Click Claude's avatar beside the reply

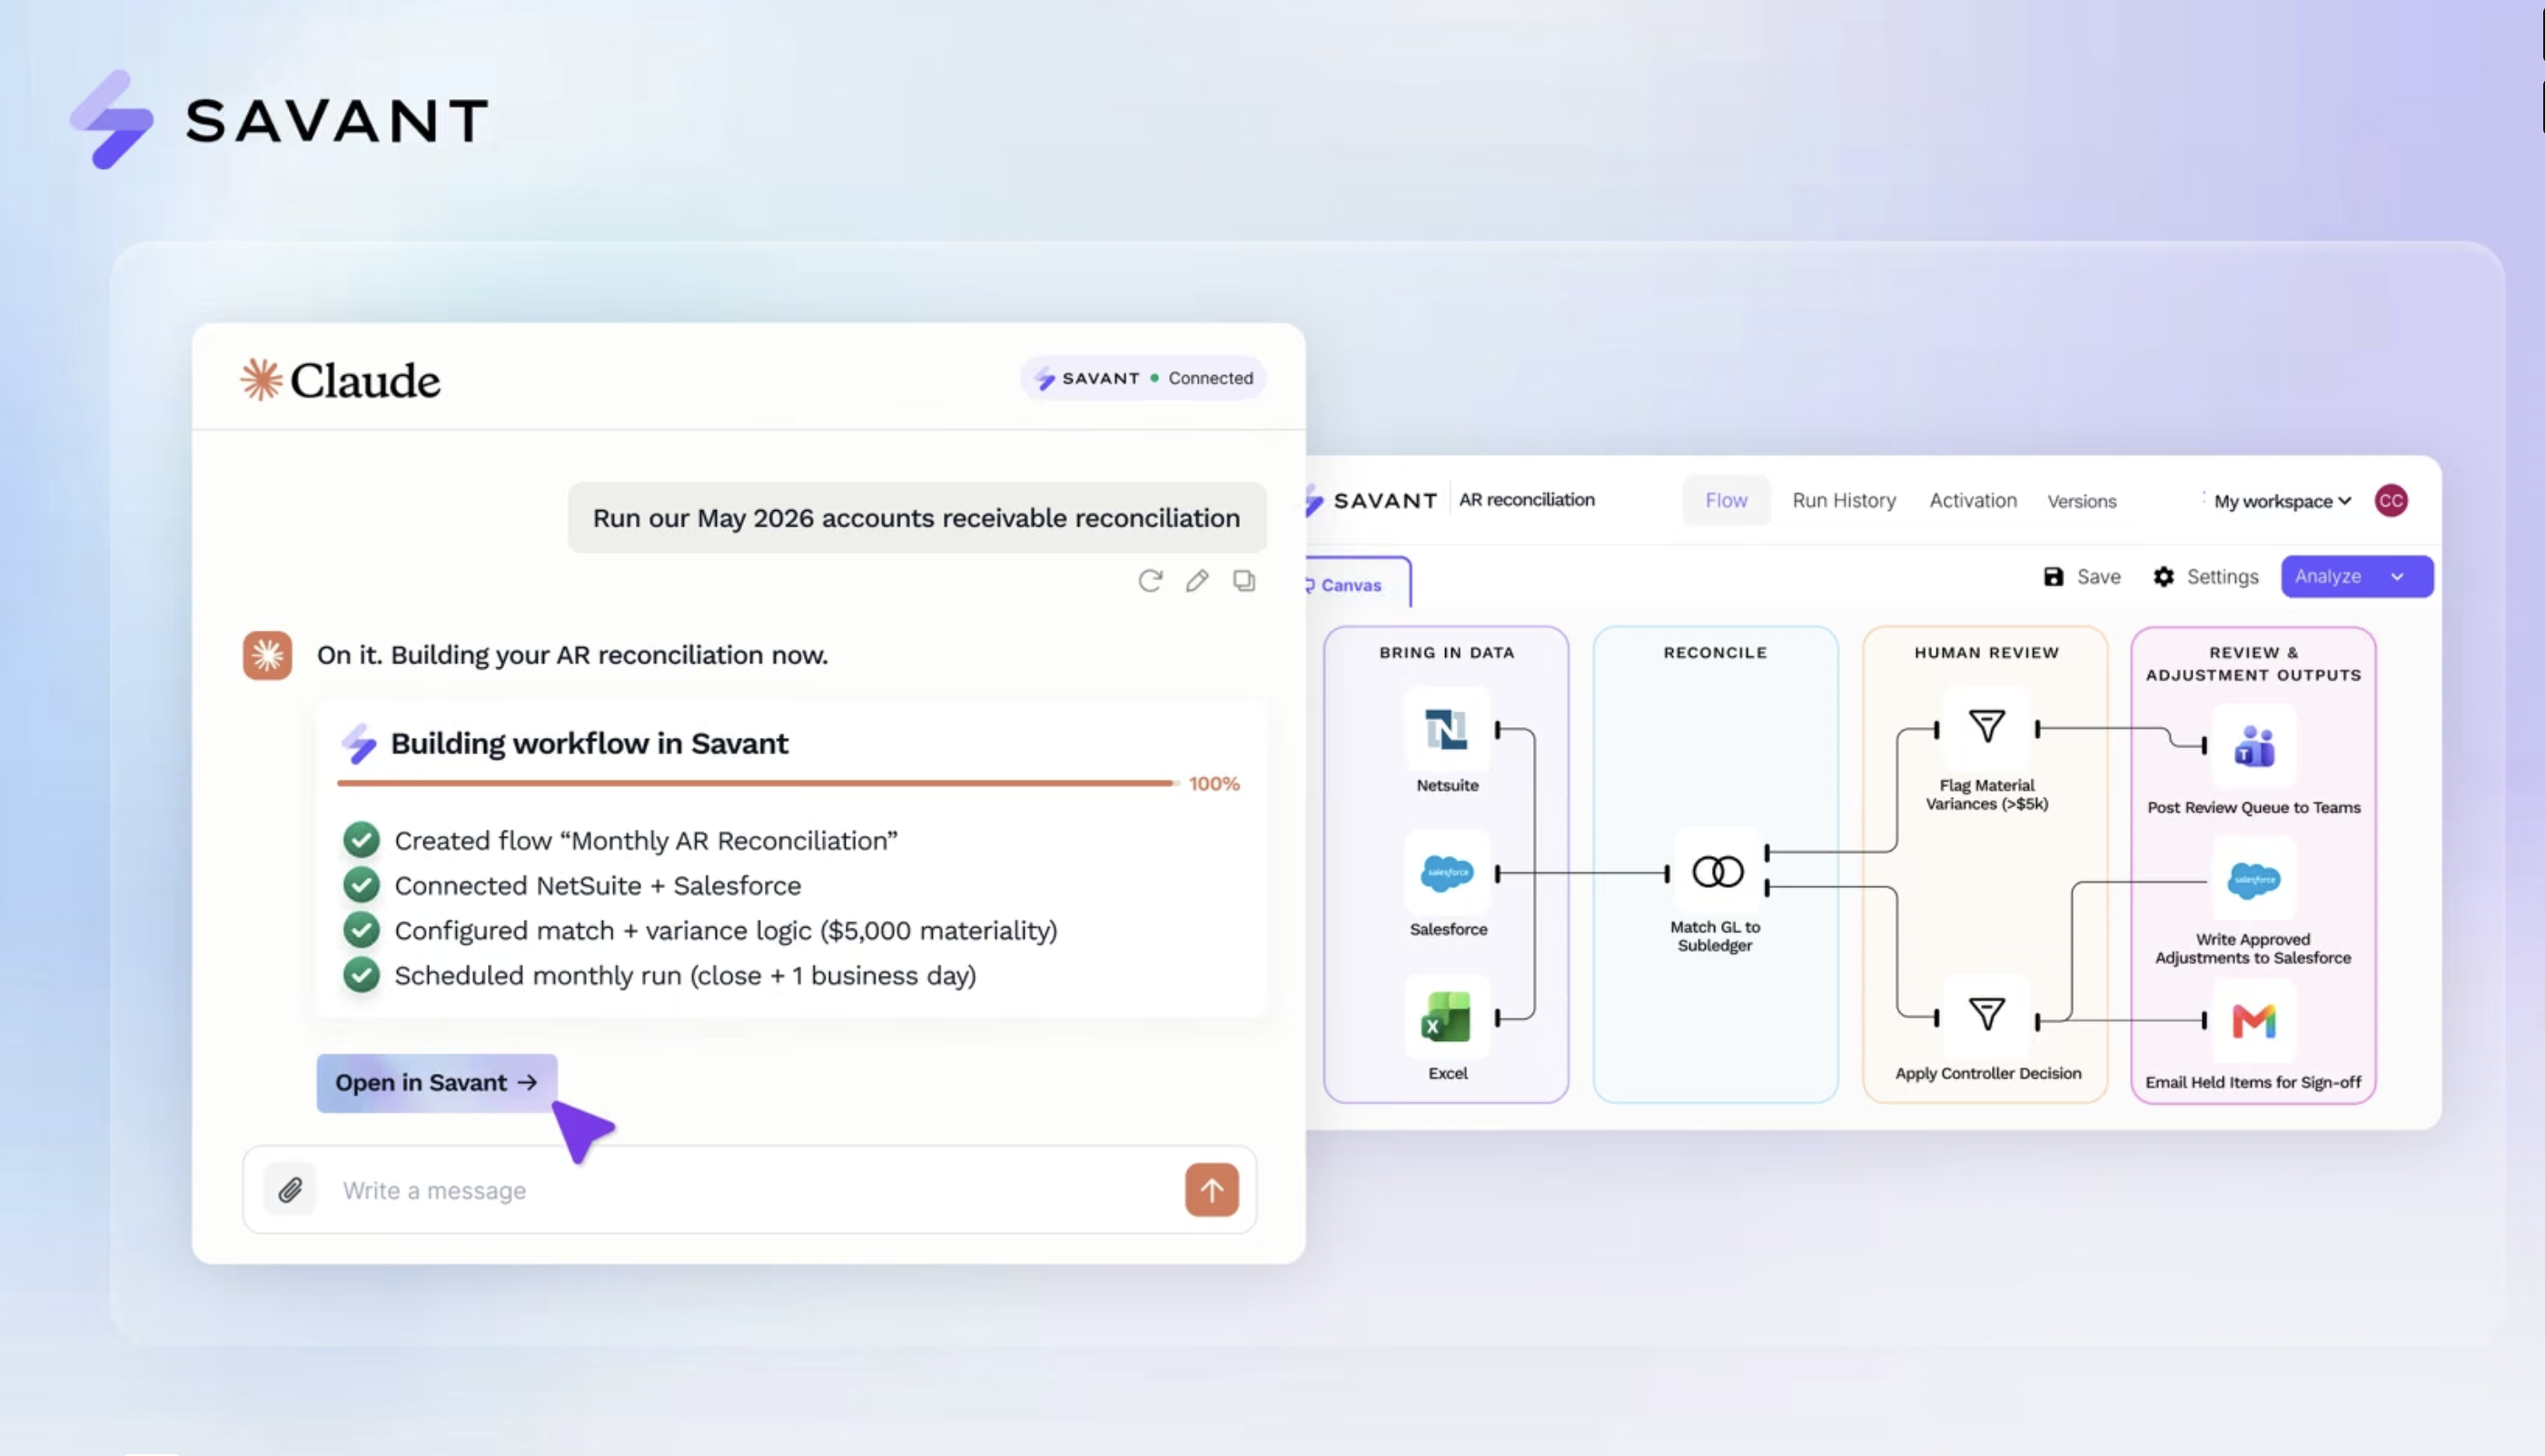click(267, 655)
